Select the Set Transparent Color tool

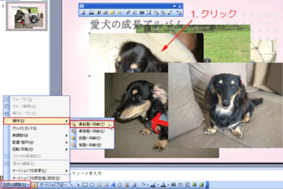pyautogui.click(x=170, y=13)
